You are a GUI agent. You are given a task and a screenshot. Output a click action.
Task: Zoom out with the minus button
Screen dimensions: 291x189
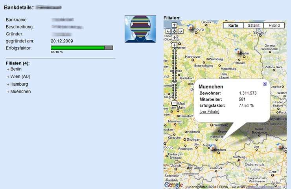pos(174,103)
